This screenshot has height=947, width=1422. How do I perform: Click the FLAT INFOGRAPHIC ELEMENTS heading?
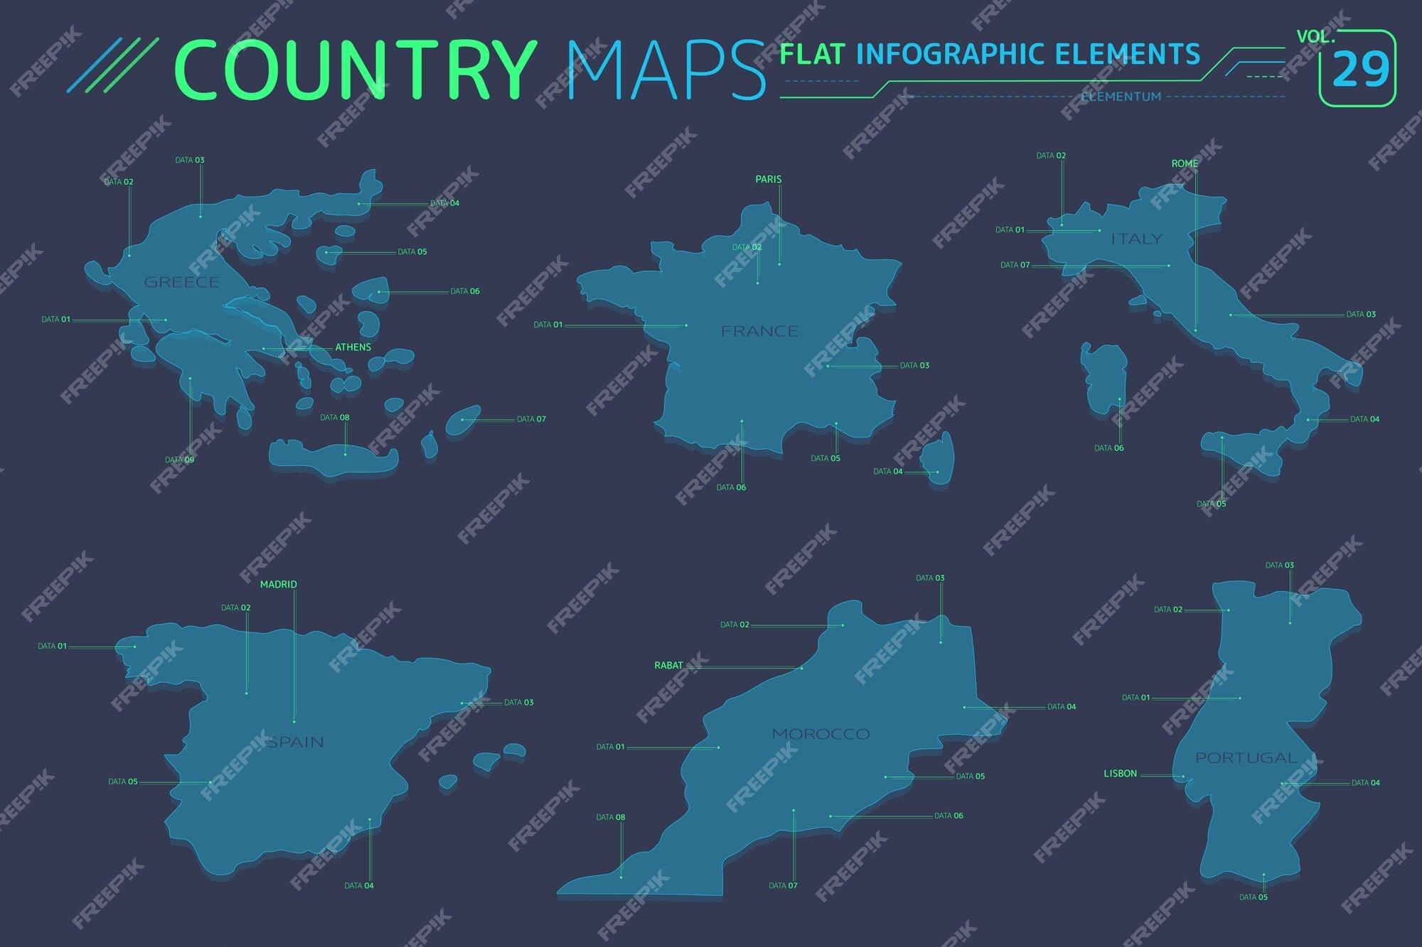tap(990, 54)
